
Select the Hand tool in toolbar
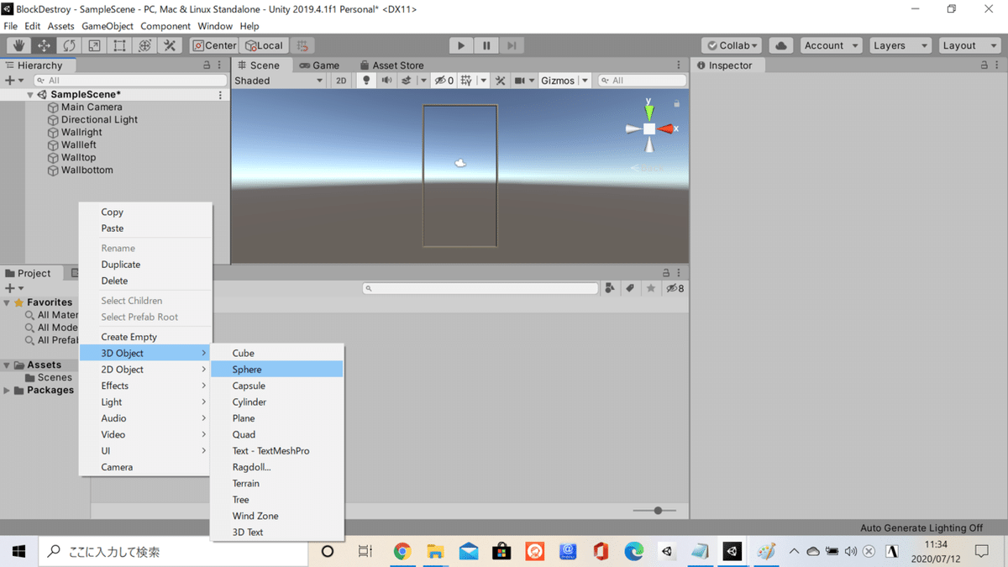(x=18, y=45)
